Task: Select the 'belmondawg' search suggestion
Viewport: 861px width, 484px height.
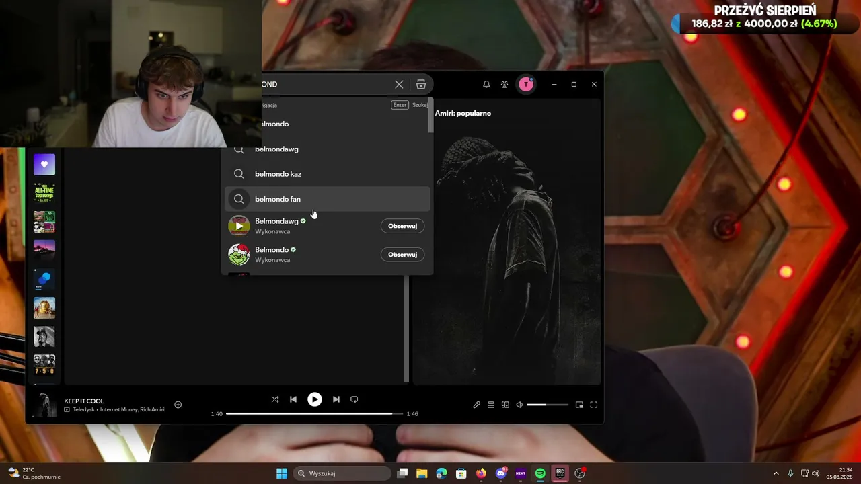Action: pyautogui.click(x=327, y=149)
